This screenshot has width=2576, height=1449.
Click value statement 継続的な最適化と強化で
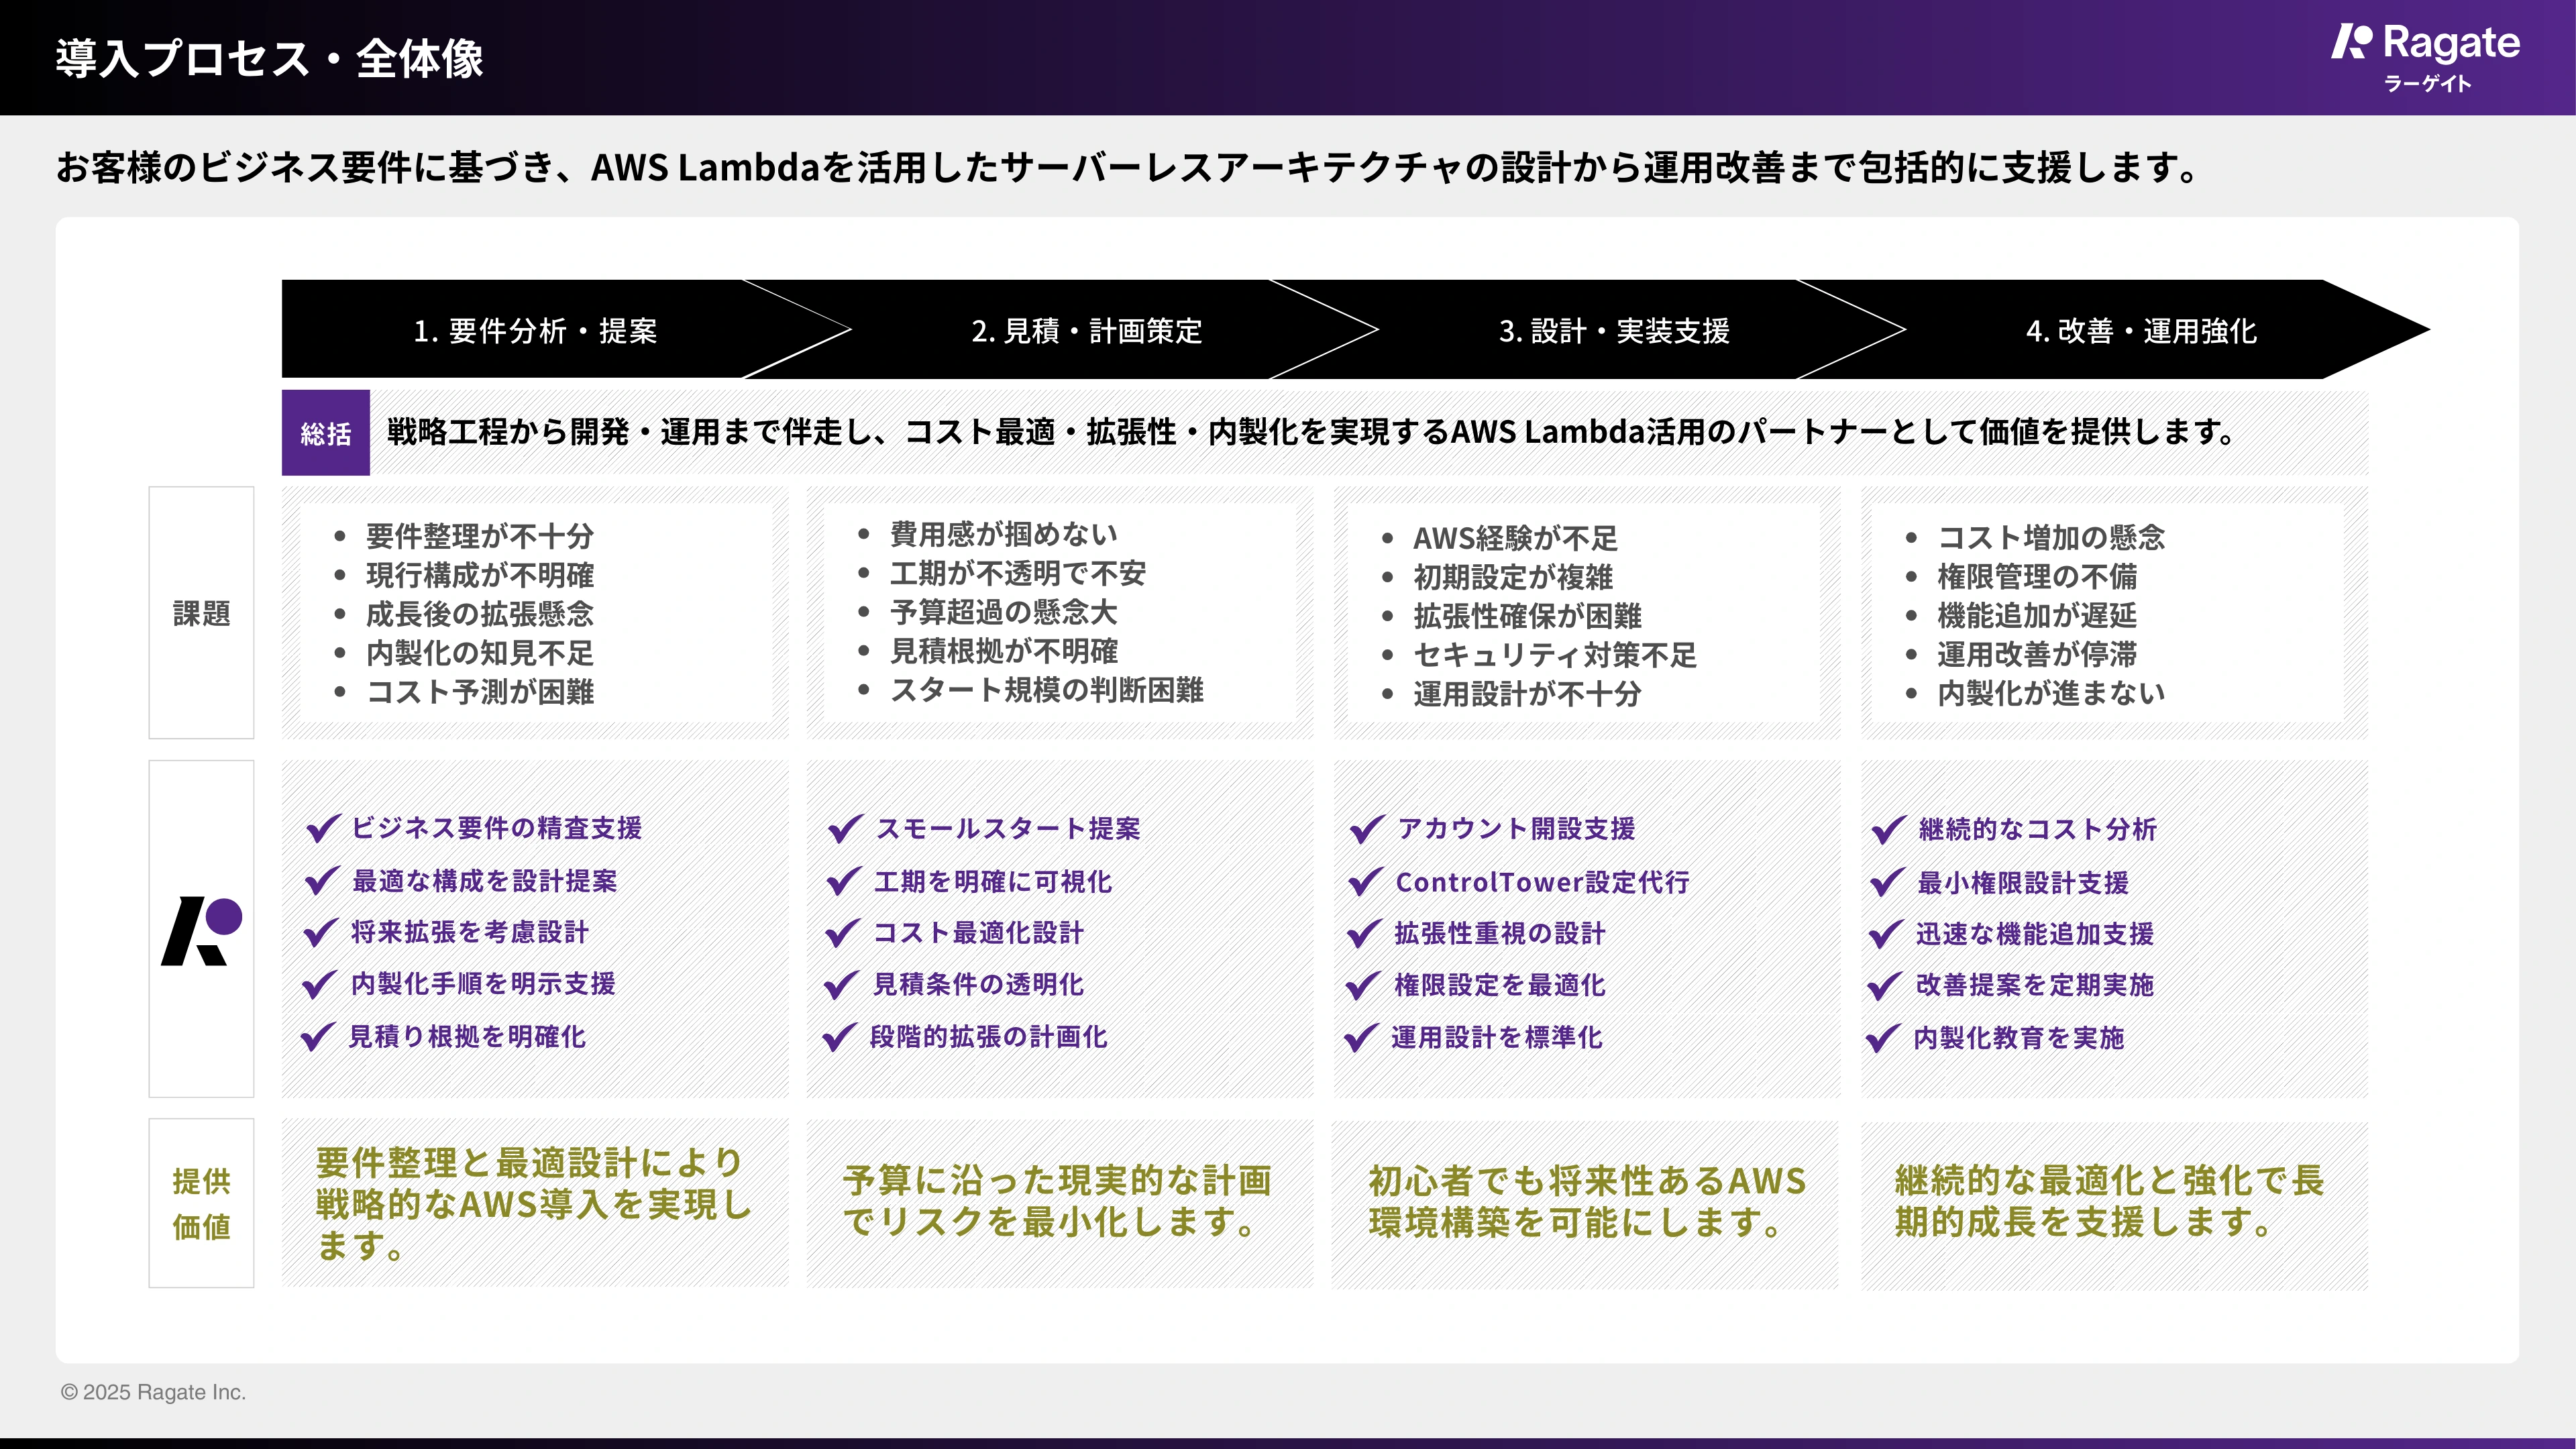2109,1201
